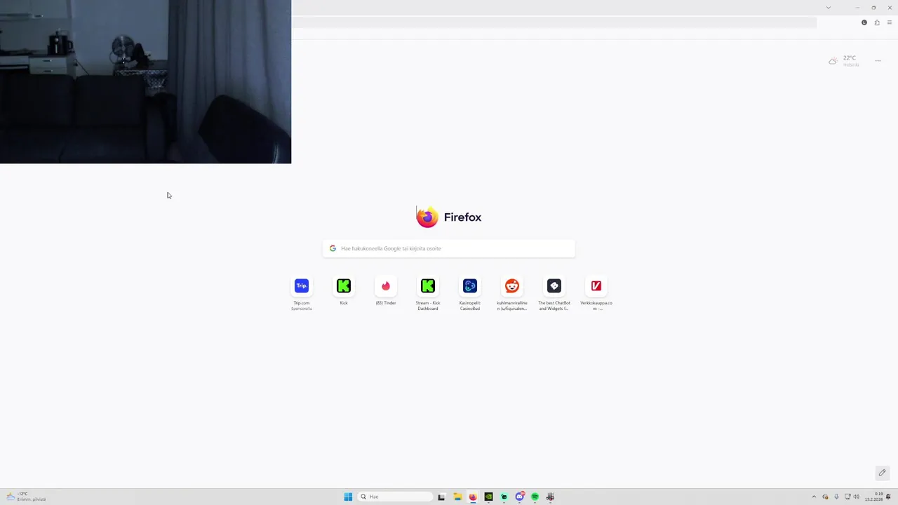Open the Reddit shortcut tile
Viewport: 898px width, 505px height.
512,293
